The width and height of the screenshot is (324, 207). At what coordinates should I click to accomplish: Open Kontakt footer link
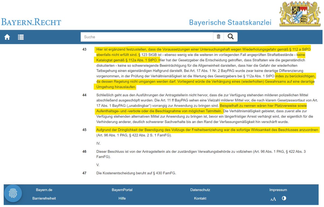[x=200, y=198]
